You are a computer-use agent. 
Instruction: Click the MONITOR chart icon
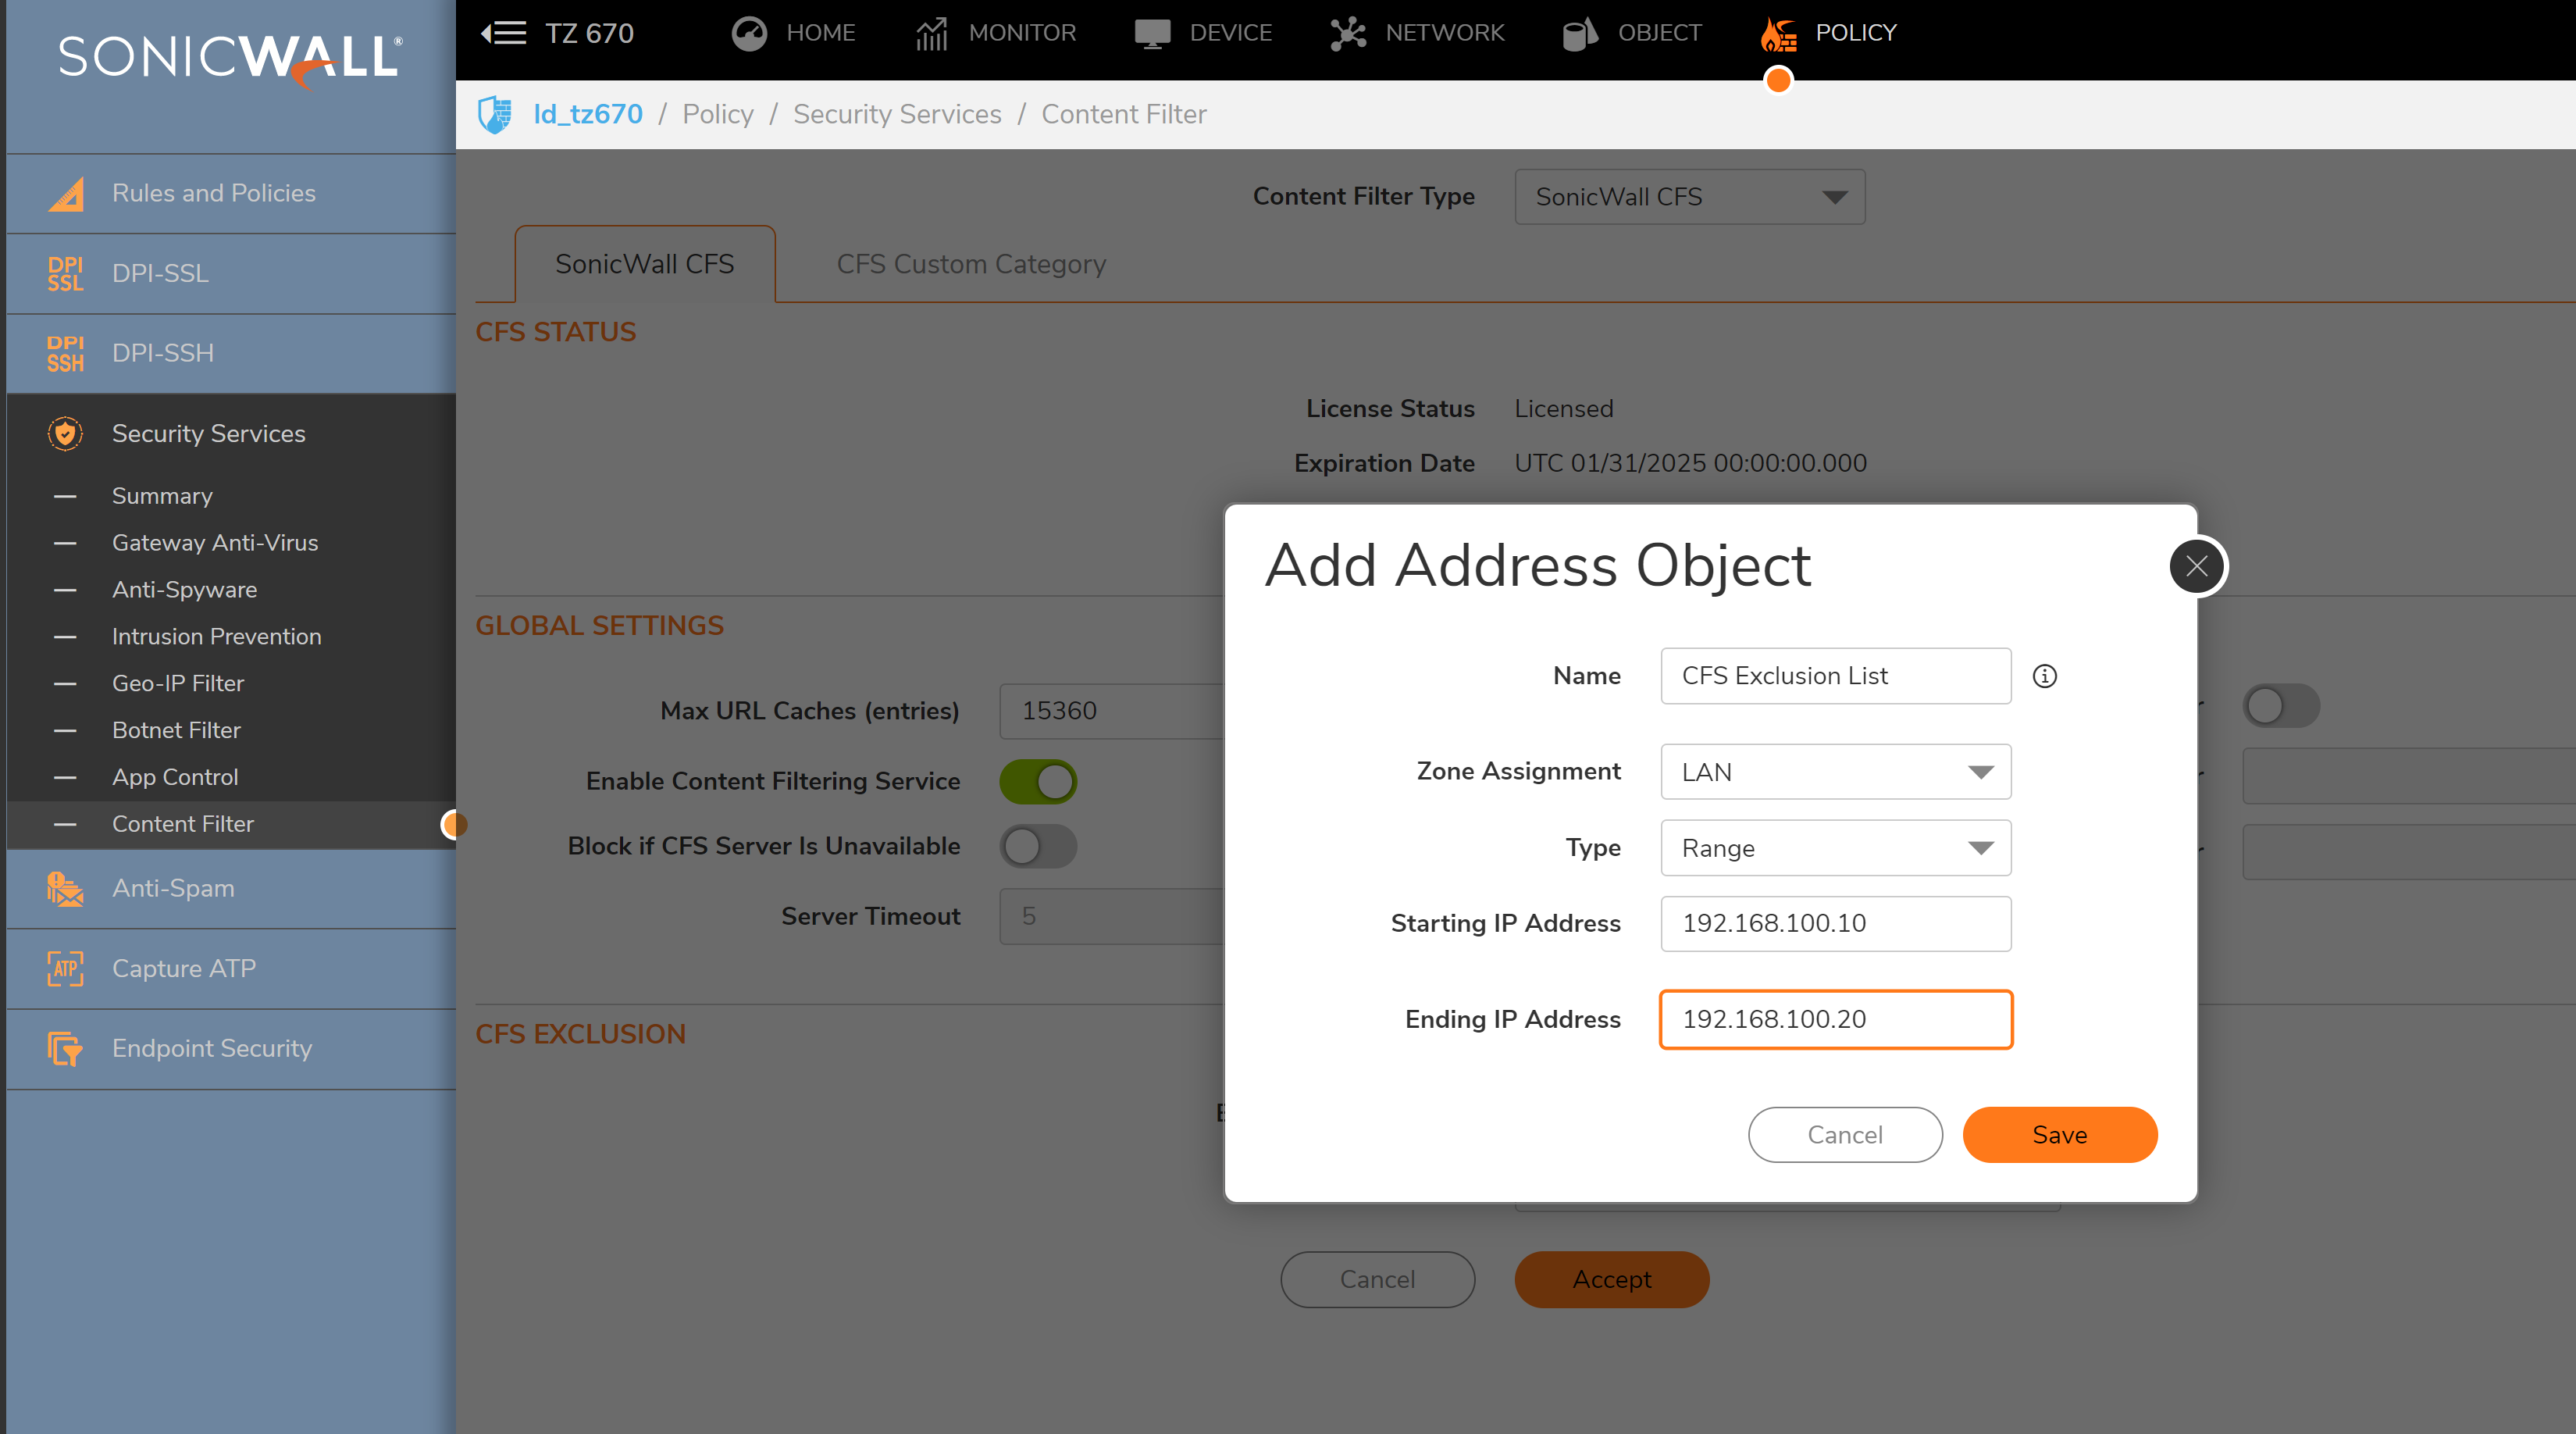point(931,33)
